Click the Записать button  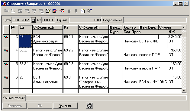coord(15,106)
